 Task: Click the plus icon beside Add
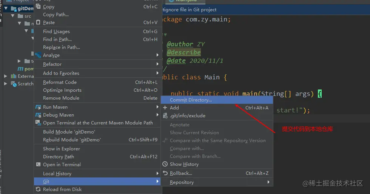(165, 108)
